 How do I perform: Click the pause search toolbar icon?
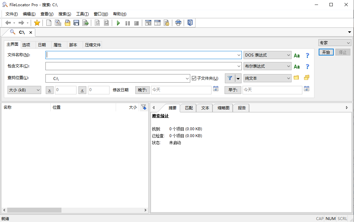127,23
